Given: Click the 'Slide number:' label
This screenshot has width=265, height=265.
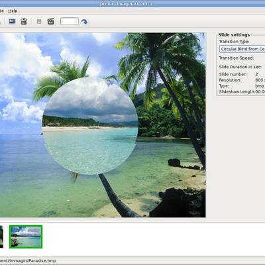Looking at the screenshot, I should (x=233, y=74).
